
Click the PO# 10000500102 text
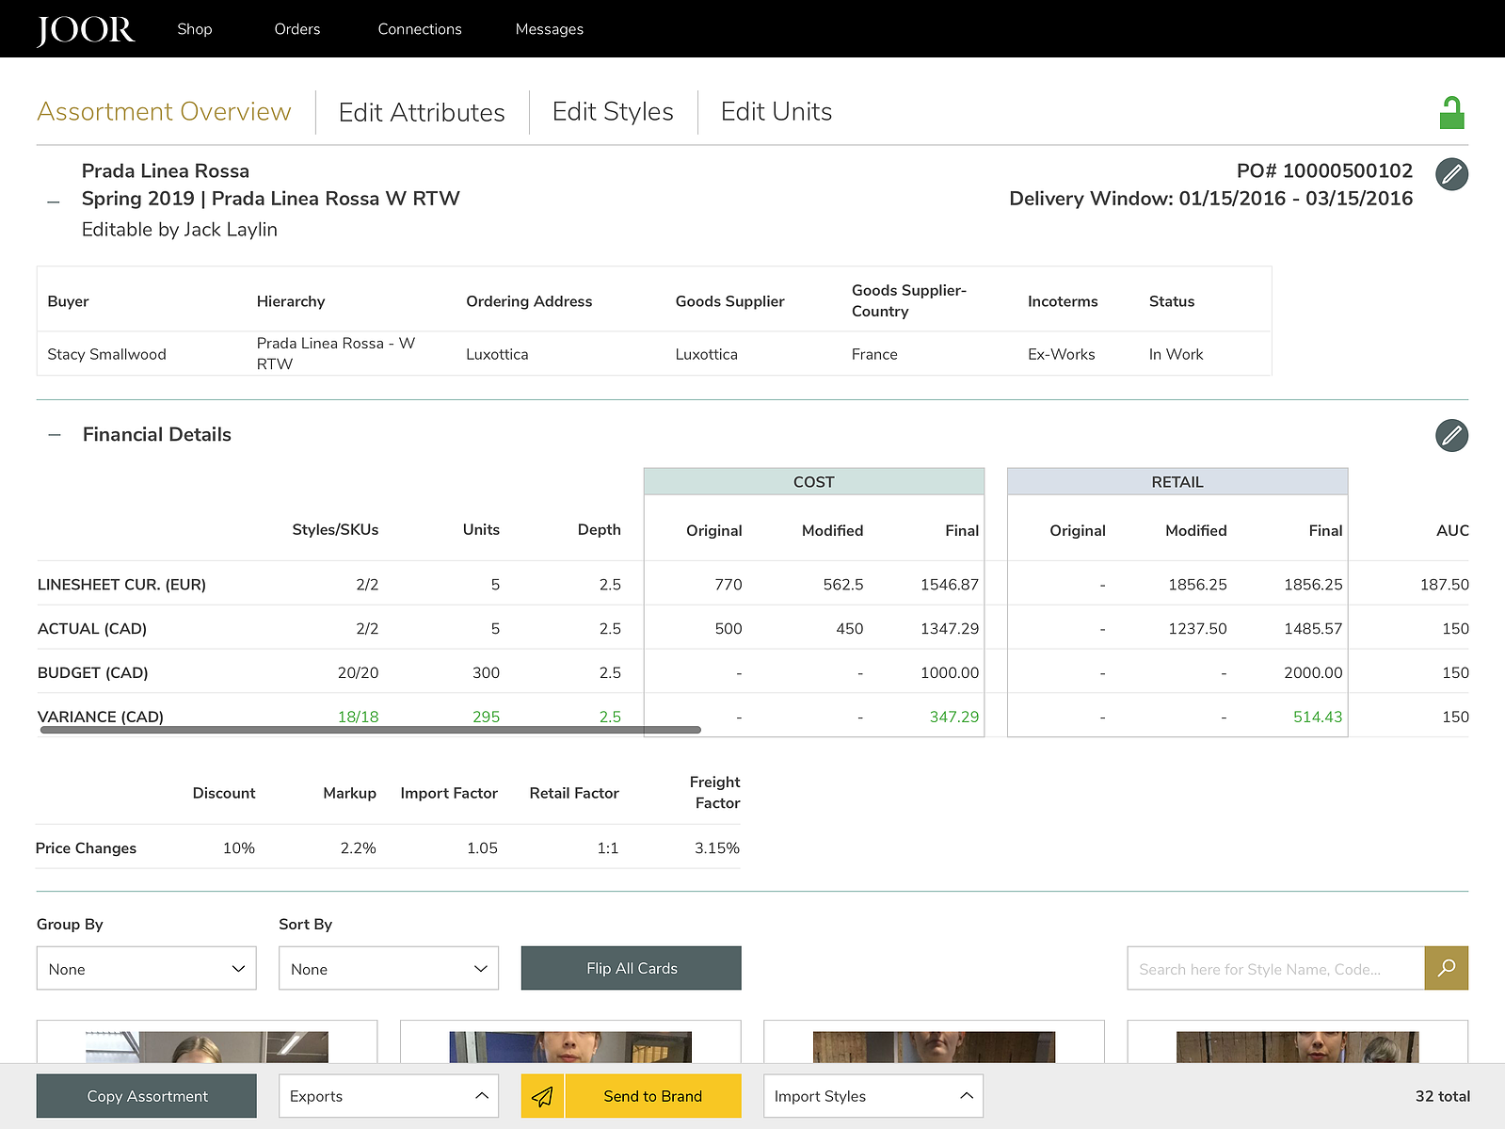1324,170
